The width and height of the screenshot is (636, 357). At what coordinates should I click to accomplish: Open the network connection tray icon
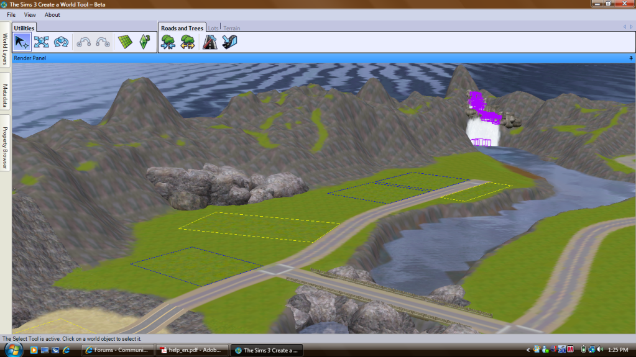[592, 350]
